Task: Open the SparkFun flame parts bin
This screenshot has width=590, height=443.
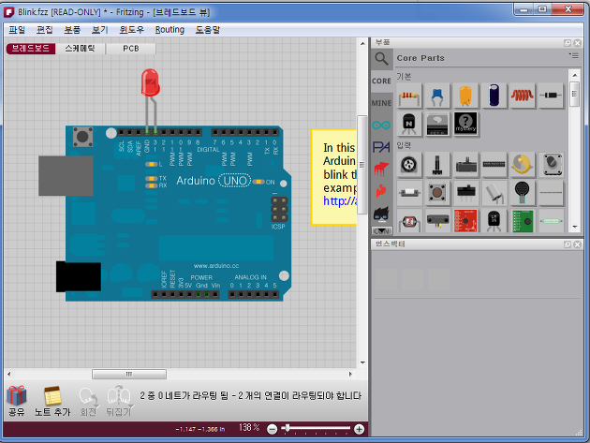Action: (x=381, y=191)
